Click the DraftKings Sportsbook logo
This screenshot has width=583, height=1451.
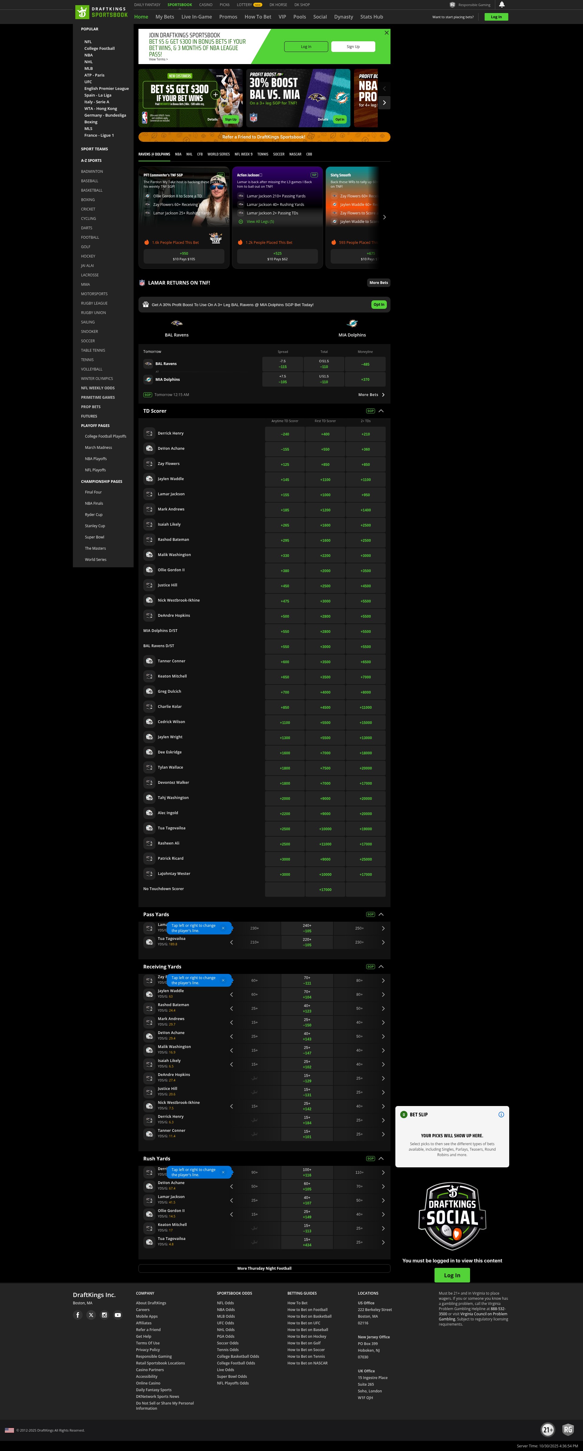pyautogui.click(x=101, y=12)
